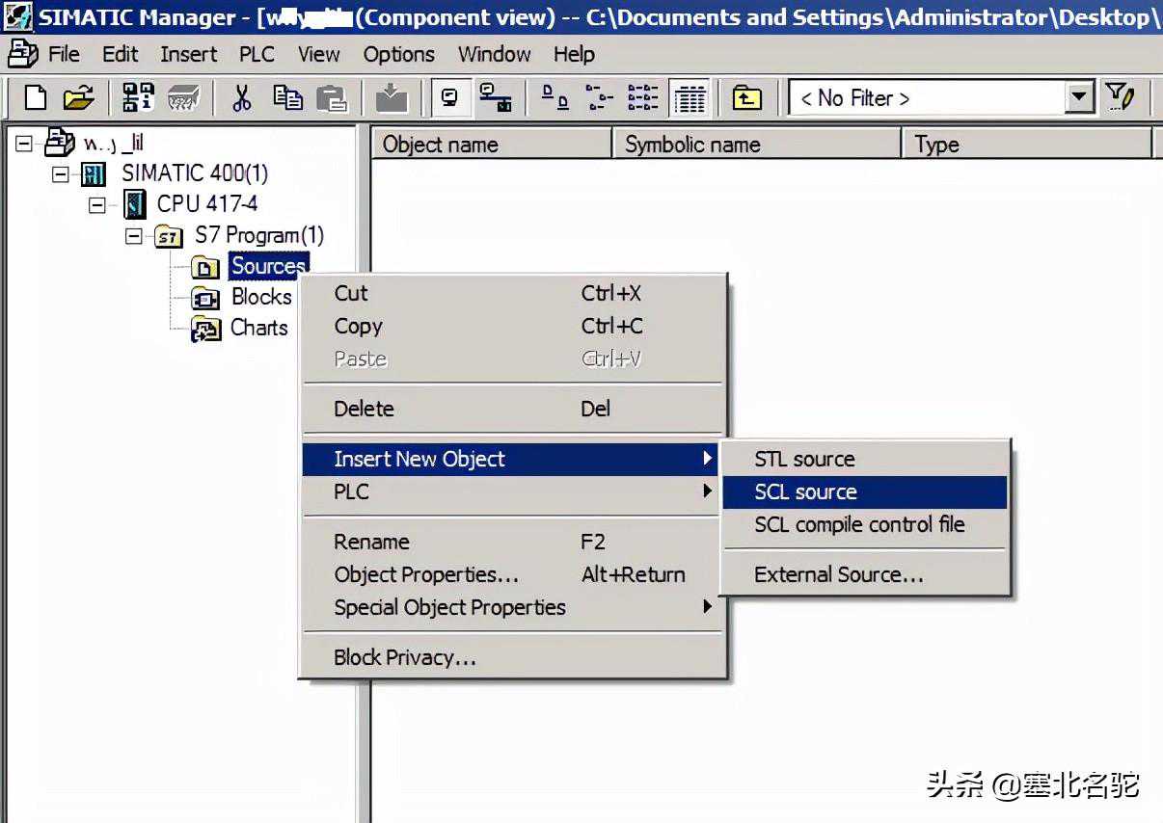Click the Download to PLC icon
The height and width of the screenshot is (823, 1163).
391,97
